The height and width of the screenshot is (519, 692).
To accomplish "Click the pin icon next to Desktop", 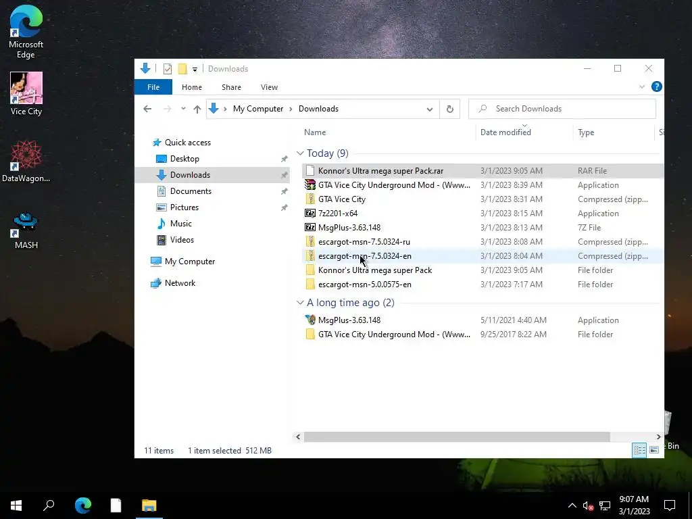I will coord(285,159).
